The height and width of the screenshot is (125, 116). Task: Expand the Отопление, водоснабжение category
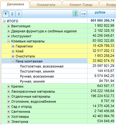point(8,101)
